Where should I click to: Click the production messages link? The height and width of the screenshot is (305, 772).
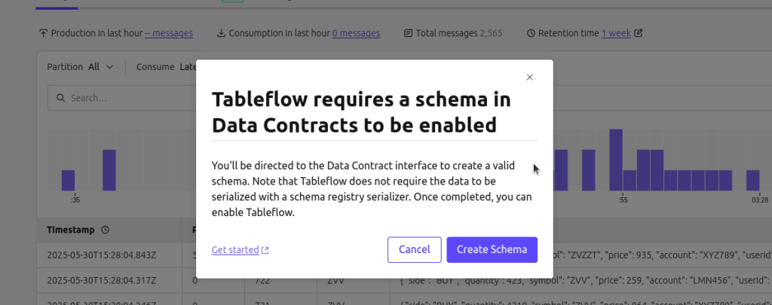coord(169,33)
